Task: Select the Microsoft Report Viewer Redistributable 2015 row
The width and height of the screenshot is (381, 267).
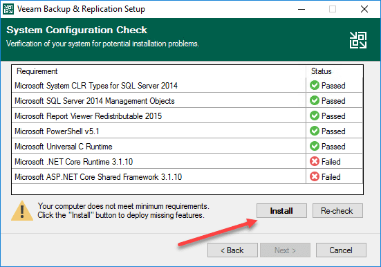Action: click(187, 116)
